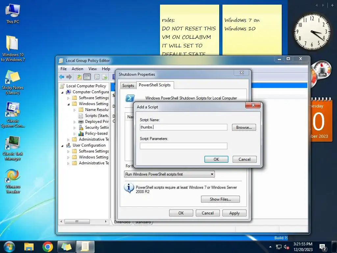Collapse Windows Settings under Computer Configuration
This screenshot has width=337, height=253.
68,104
